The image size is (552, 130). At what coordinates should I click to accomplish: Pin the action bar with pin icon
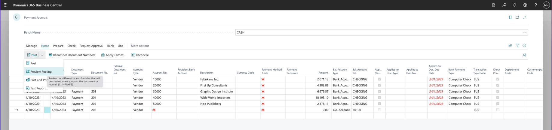click(x=524, y=55)
